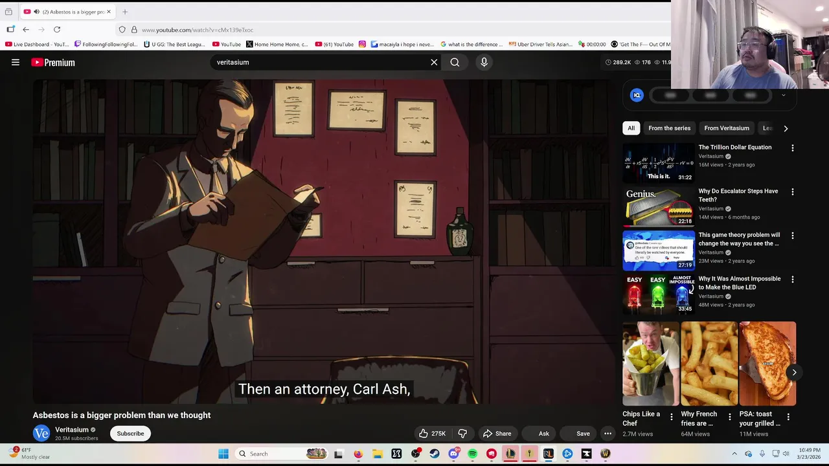Mute the tab audio speaker icon

[x=36, y=12]
